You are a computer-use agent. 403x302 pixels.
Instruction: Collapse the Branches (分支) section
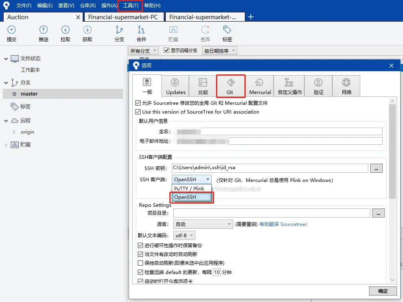(x=6, y=83)
